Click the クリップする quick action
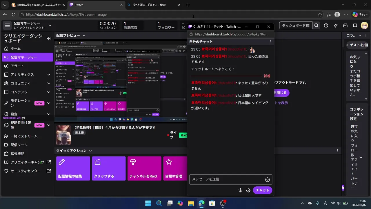371x209 pixels. pos(109,168)
